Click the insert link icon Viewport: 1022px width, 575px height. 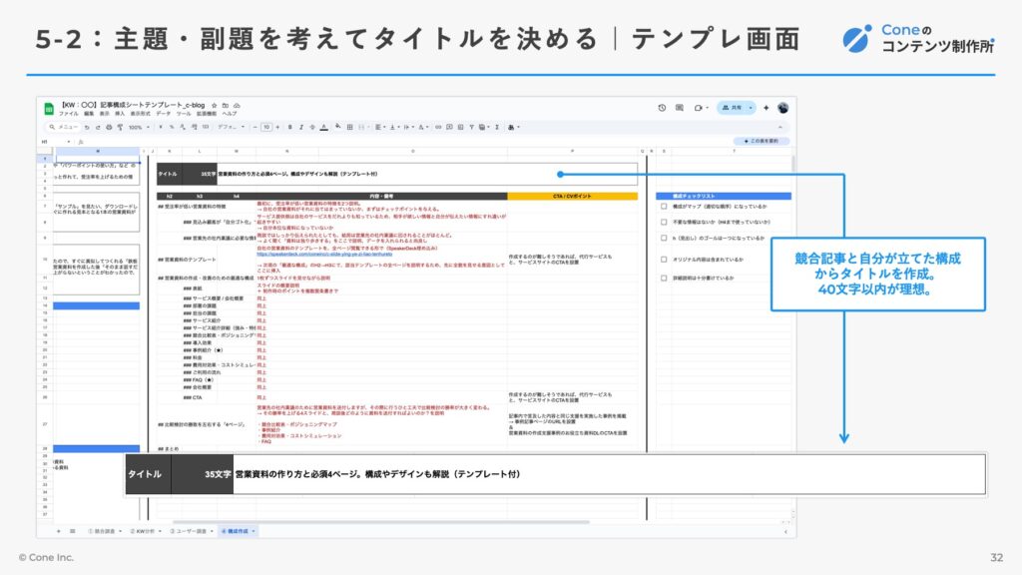[439, 127]
